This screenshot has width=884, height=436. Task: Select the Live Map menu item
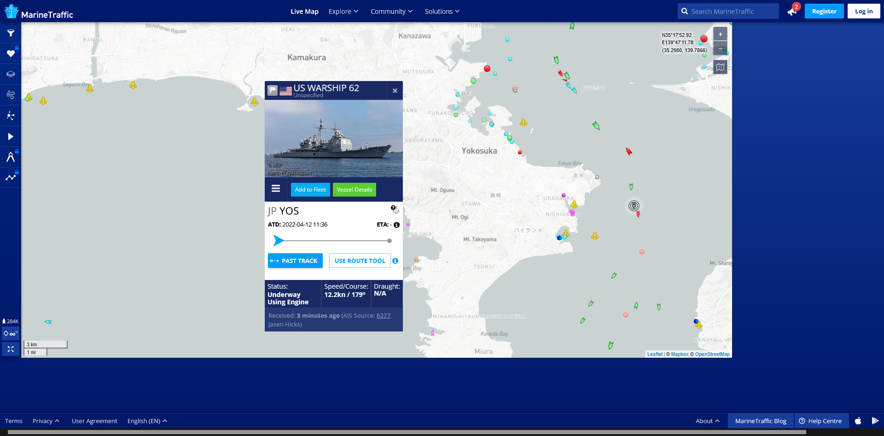[304, 12]
